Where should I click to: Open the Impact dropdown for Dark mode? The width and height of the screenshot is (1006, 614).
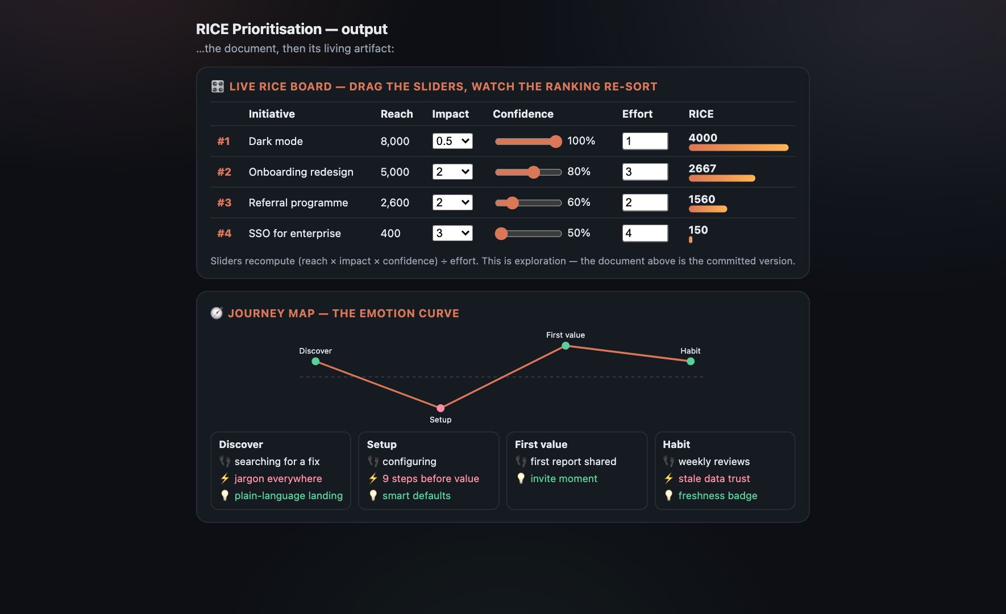pyautogui.click(x=452, y=141)
